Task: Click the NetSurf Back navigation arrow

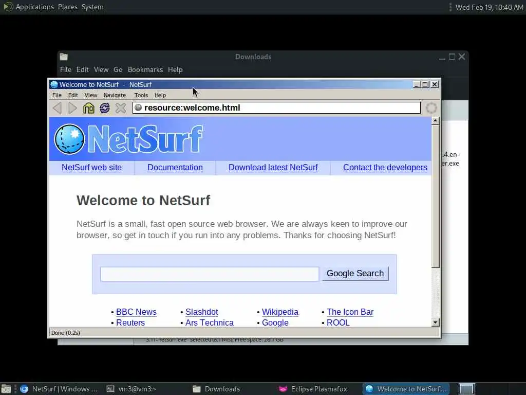Action: 57,108
